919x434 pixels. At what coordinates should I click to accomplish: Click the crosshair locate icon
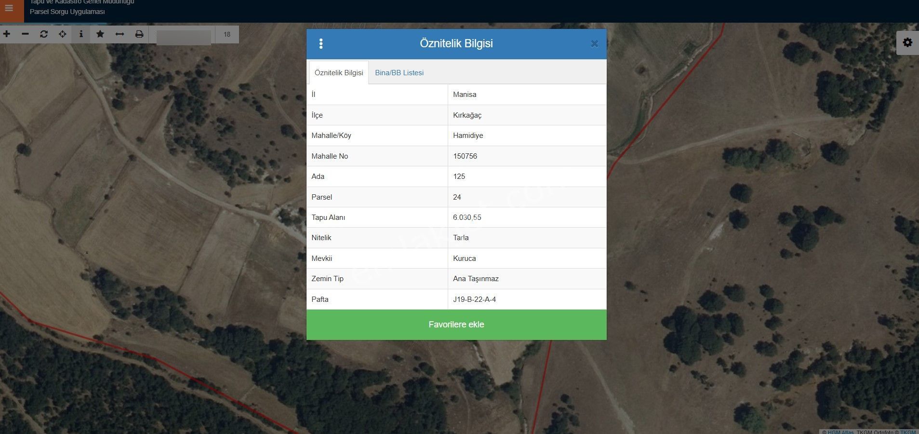point(63,34)
